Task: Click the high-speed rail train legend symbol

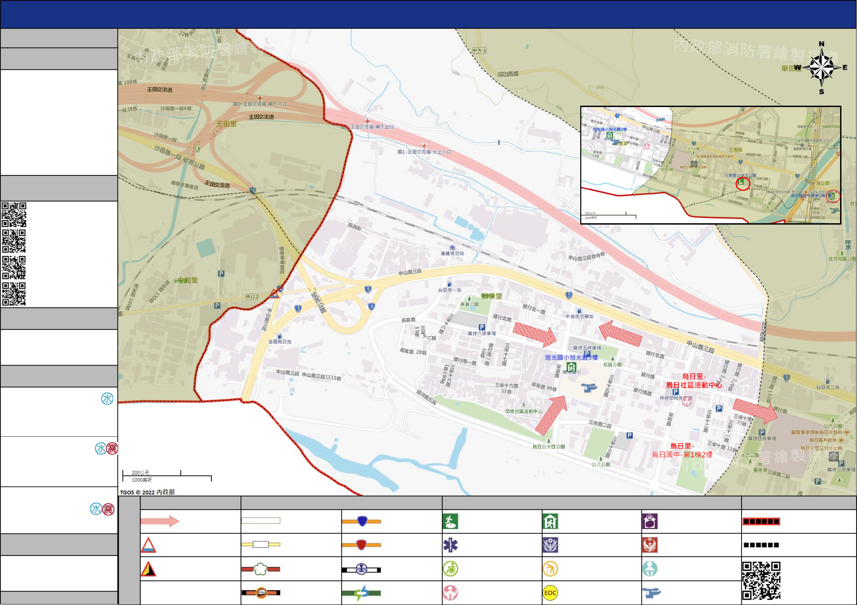Action: point(260,592)
